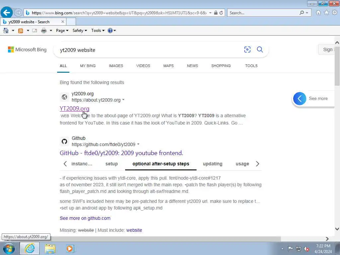
Task: Click the browser Forward arrow button
Action: coord(18,13)
